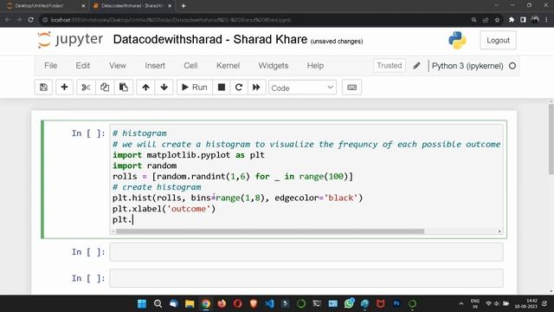The height and width of the screenshot is (312, 554).
Task: Move the selected cell down with the arrow
Action: coord(164,88)
